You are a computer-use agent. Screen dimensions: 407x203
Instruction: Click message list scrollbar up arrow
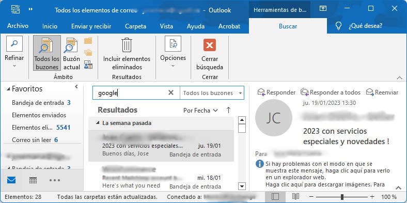[x=242, y=120]
